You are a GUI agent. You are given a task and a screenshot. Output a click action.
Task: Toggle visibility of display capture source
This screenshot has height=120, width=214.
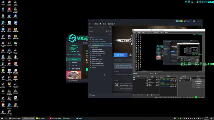pos(157,83)
